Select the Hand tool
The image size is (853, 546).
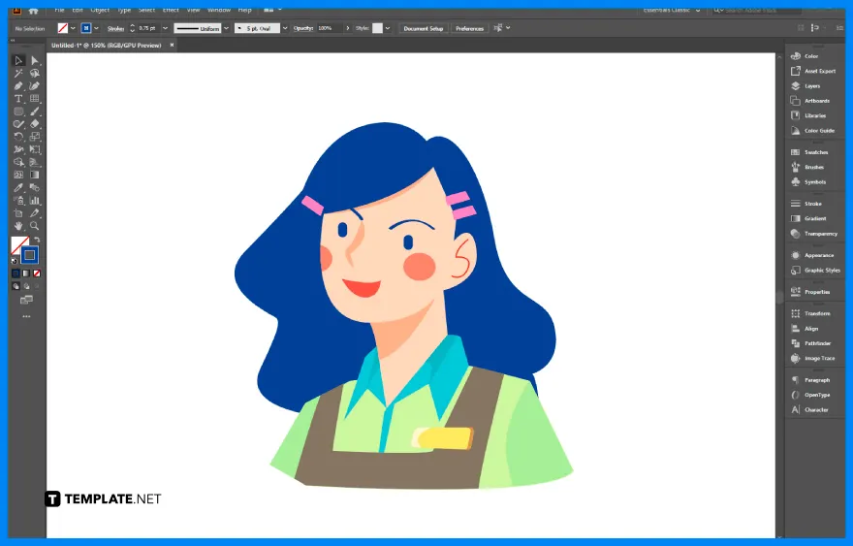pyautogui.click(x=18, y=226)
